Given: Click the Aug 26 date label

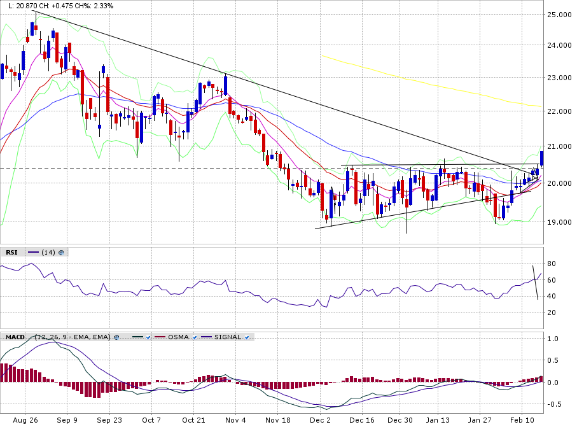Looking at the screenshot, I should [x=25, y=420].
